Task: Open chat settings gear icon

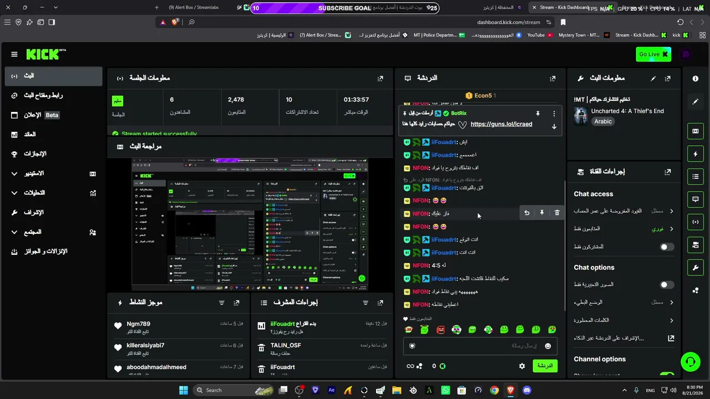Action: pyautogui.click(x=522, y=366)
